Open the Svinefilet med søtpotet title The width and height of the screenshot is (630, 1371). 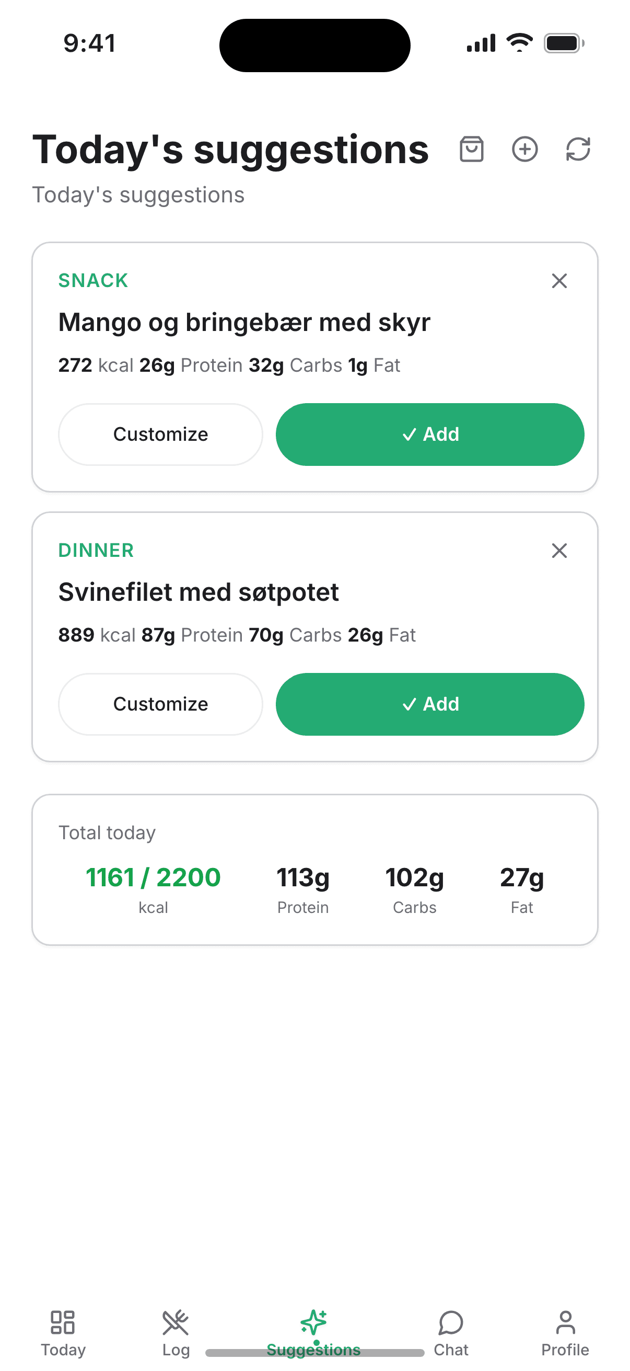pyautogui.click(x=199, y=592)
